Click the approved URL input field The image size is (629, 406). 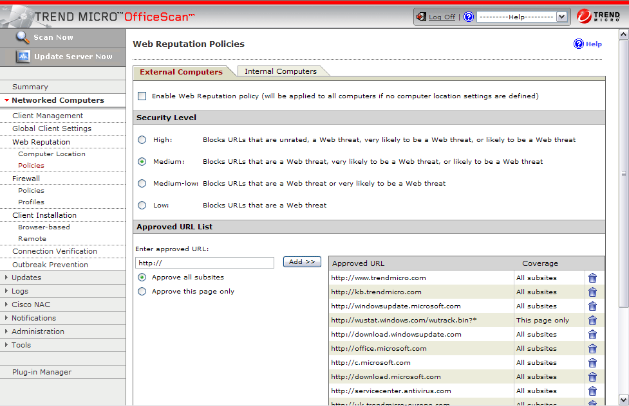(205, 263)
